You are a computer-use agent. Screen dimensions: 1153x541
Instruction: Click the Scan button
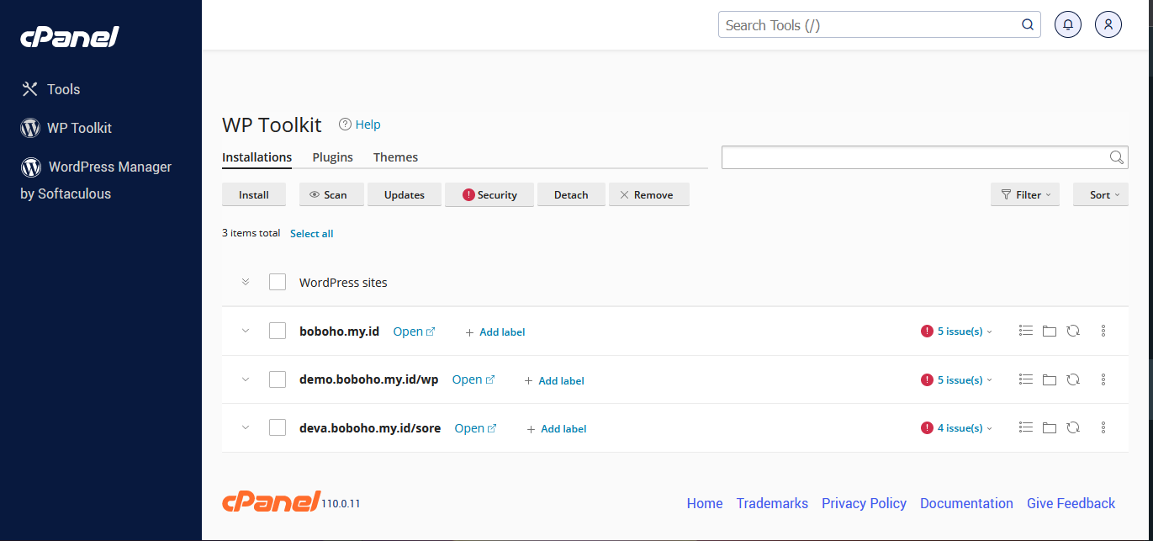331,194
